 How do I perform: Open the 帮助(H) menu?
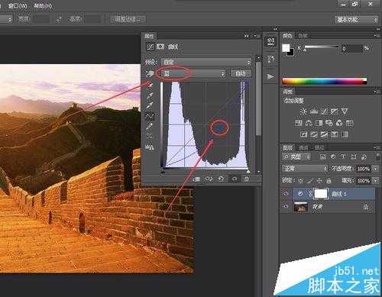43,5
